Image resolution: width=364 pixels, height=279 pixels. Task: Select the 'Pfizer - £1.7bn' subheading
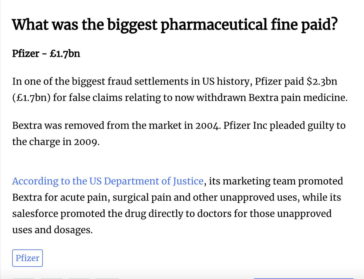[x=46, y=54]
